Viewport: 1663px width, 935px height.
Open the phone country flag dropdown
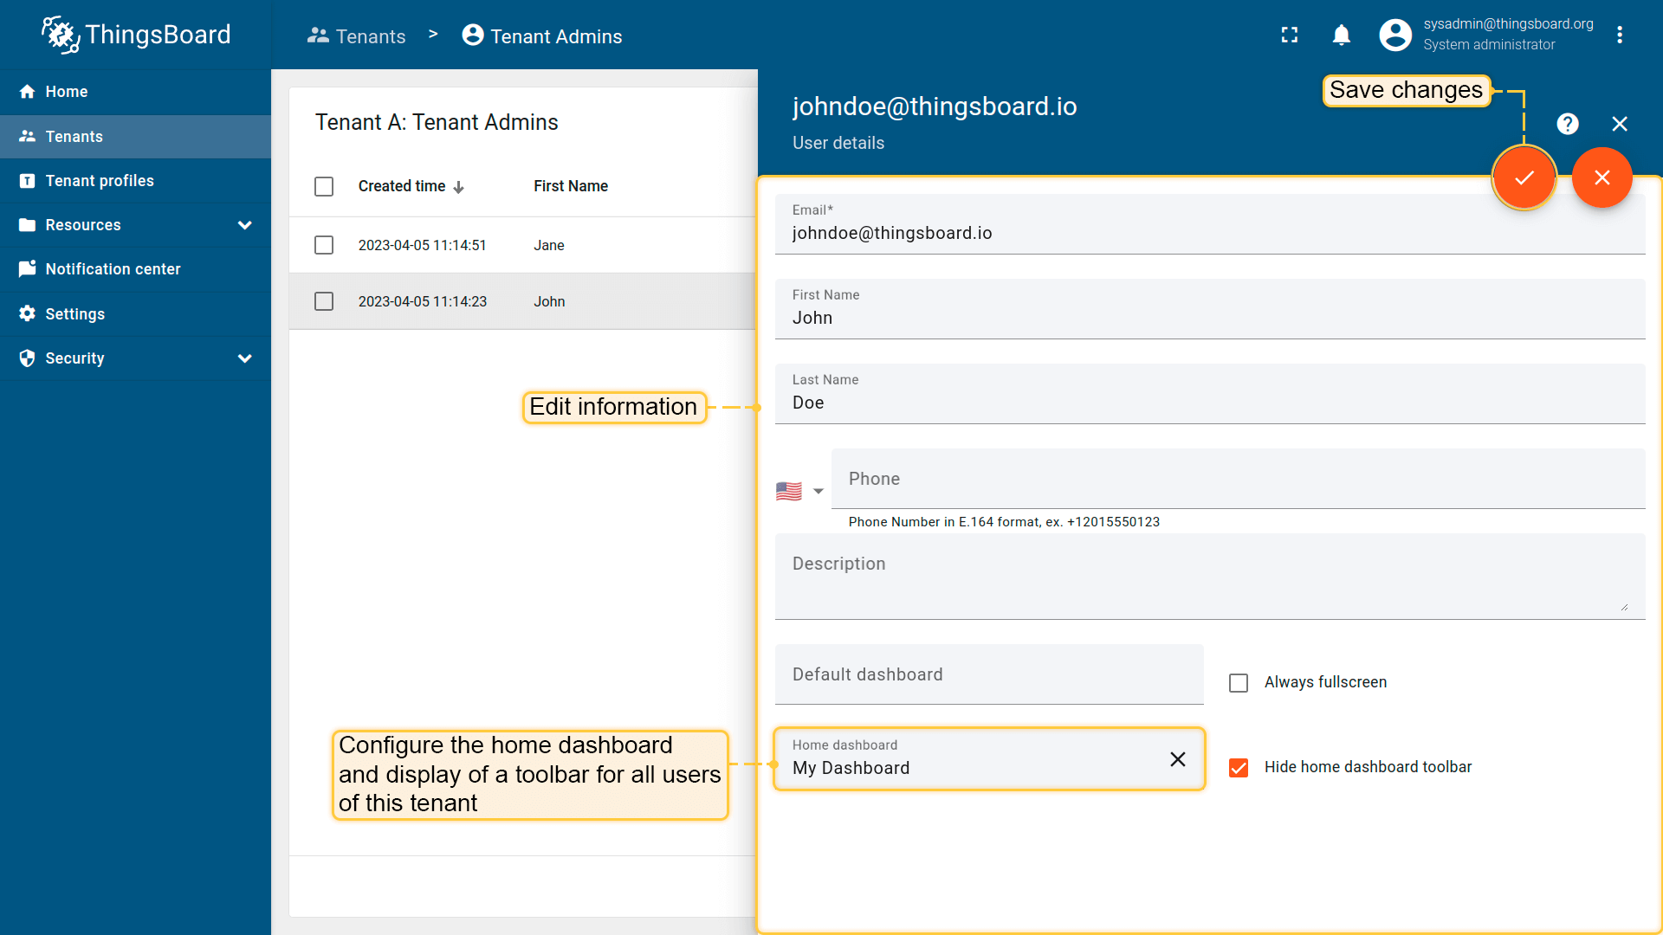point(799,491)
